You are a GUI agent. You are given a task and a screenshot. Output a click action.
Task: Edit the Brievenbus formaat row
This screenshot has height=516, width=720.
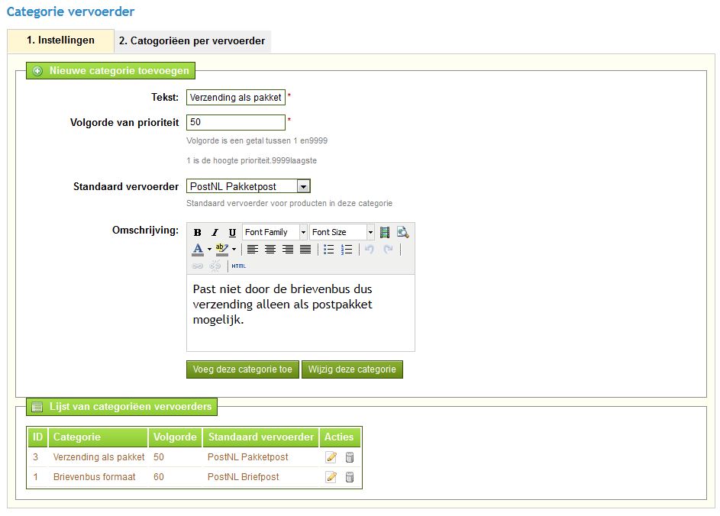[331, 477]
